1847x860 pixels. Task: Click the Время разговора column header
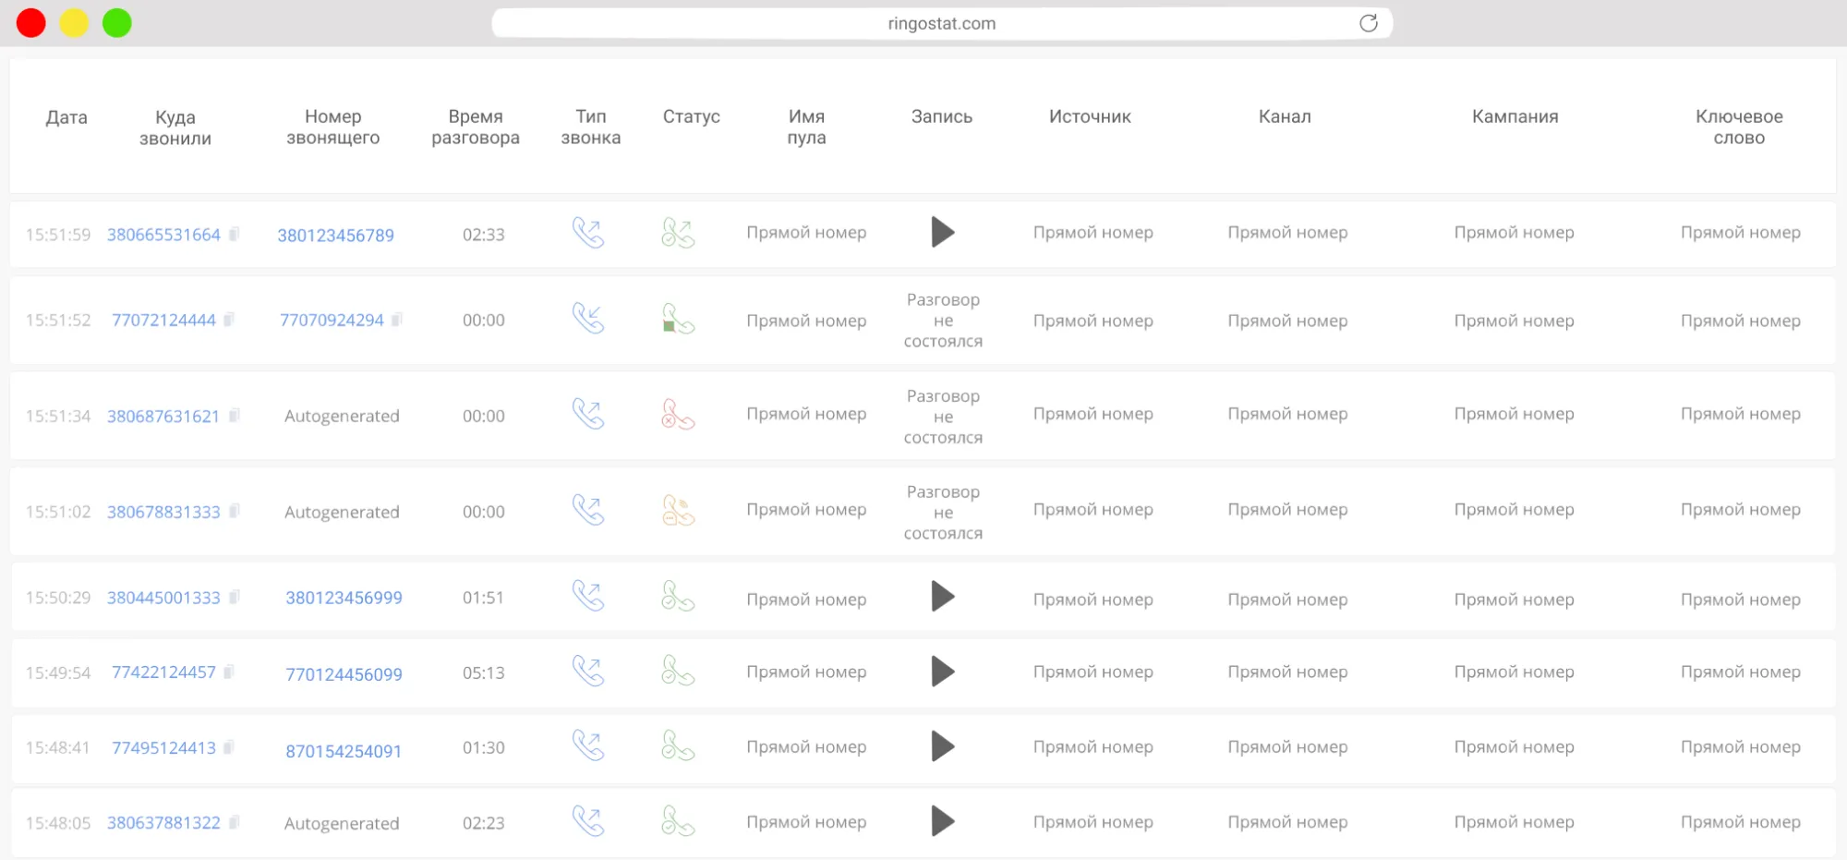coord(475,127)
